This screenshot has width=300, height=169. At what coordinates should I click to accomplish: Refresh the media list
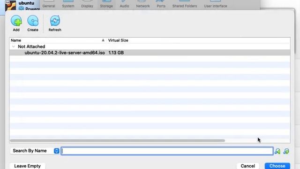[55, 23]
